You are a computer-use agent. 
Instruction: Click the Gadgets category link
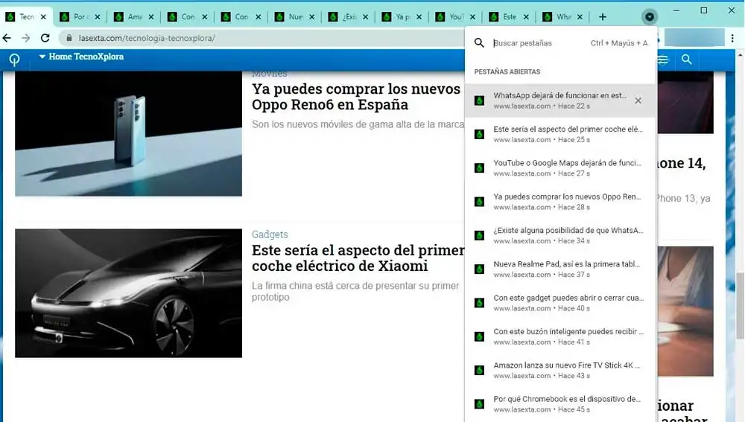[270, 234]
